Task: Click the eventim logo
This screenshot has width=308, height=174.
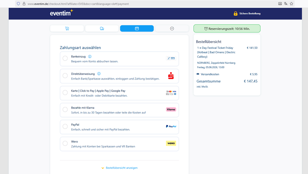Action: (61, 13)
